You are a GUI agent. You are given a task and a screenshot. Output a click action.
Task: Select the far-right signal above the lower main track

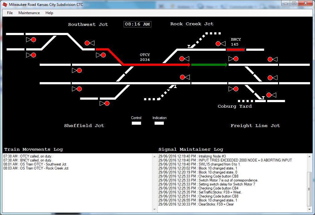pos(273,78)
